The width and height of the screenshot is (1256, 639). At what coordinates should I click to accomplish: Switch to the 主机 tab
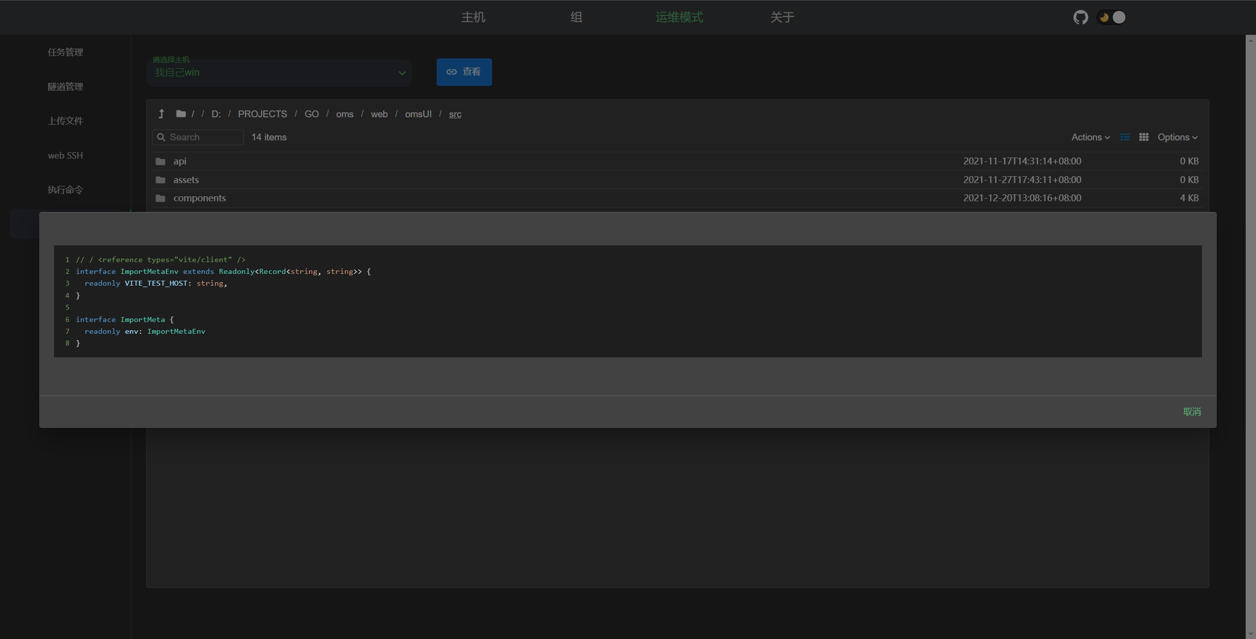[472, 17]
